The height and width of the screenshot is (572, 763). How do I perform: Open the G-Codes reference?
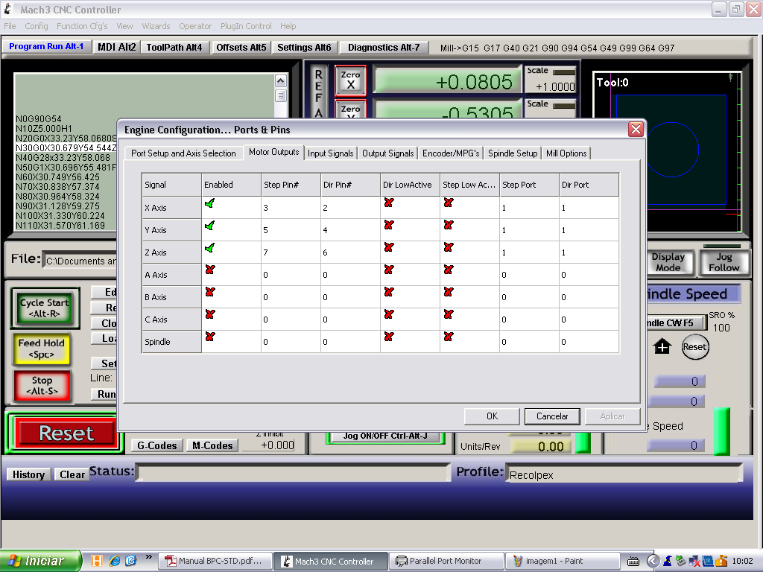(x=156, y=445)
